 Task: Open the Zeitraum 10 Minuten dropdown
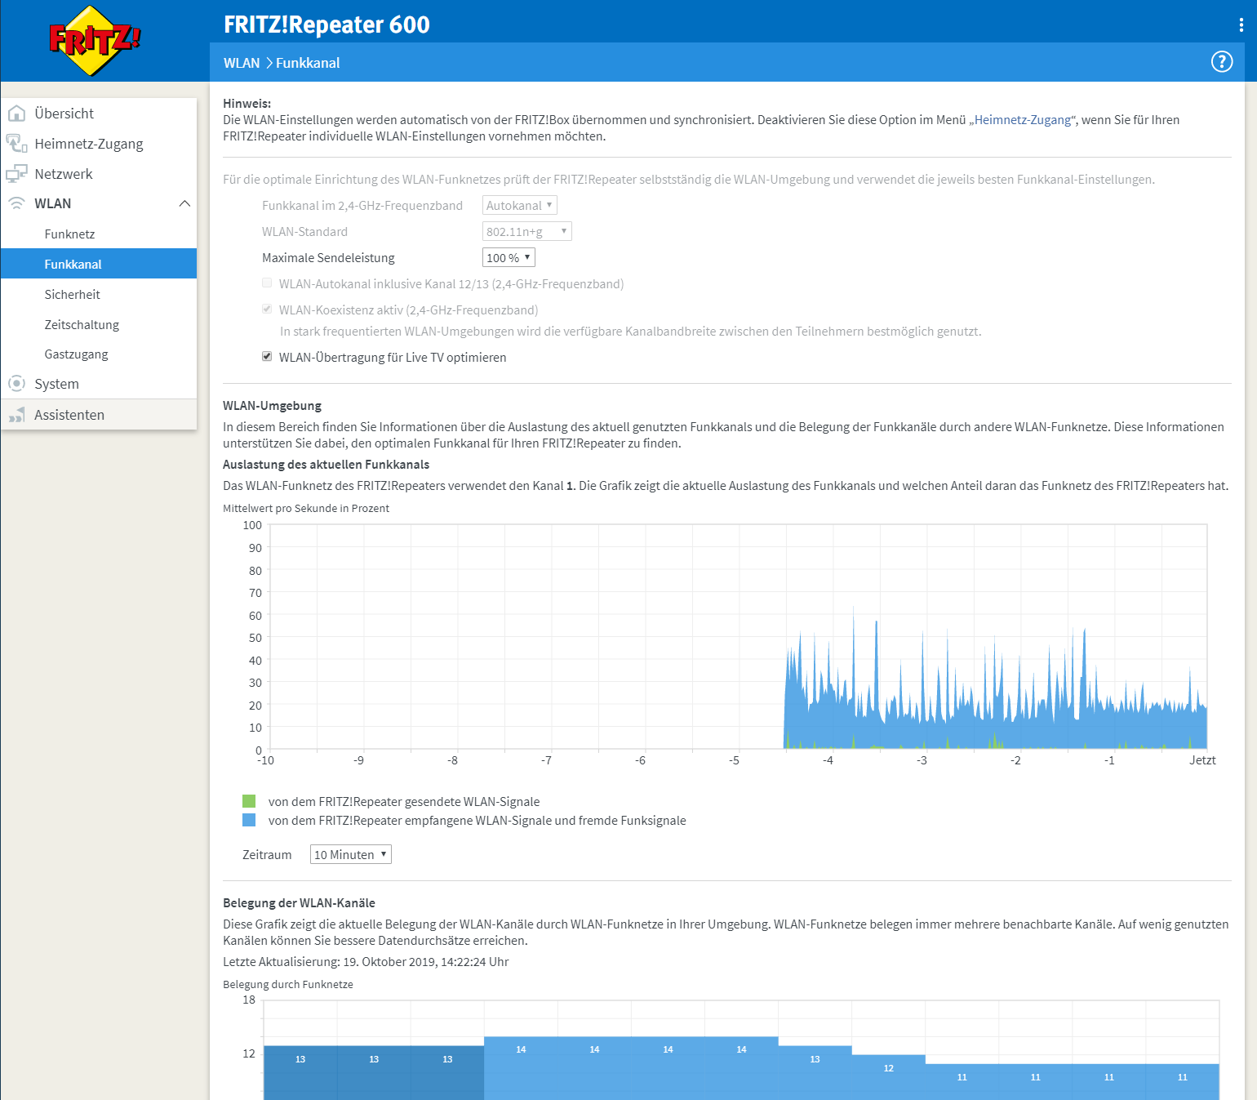pos(350,855)
